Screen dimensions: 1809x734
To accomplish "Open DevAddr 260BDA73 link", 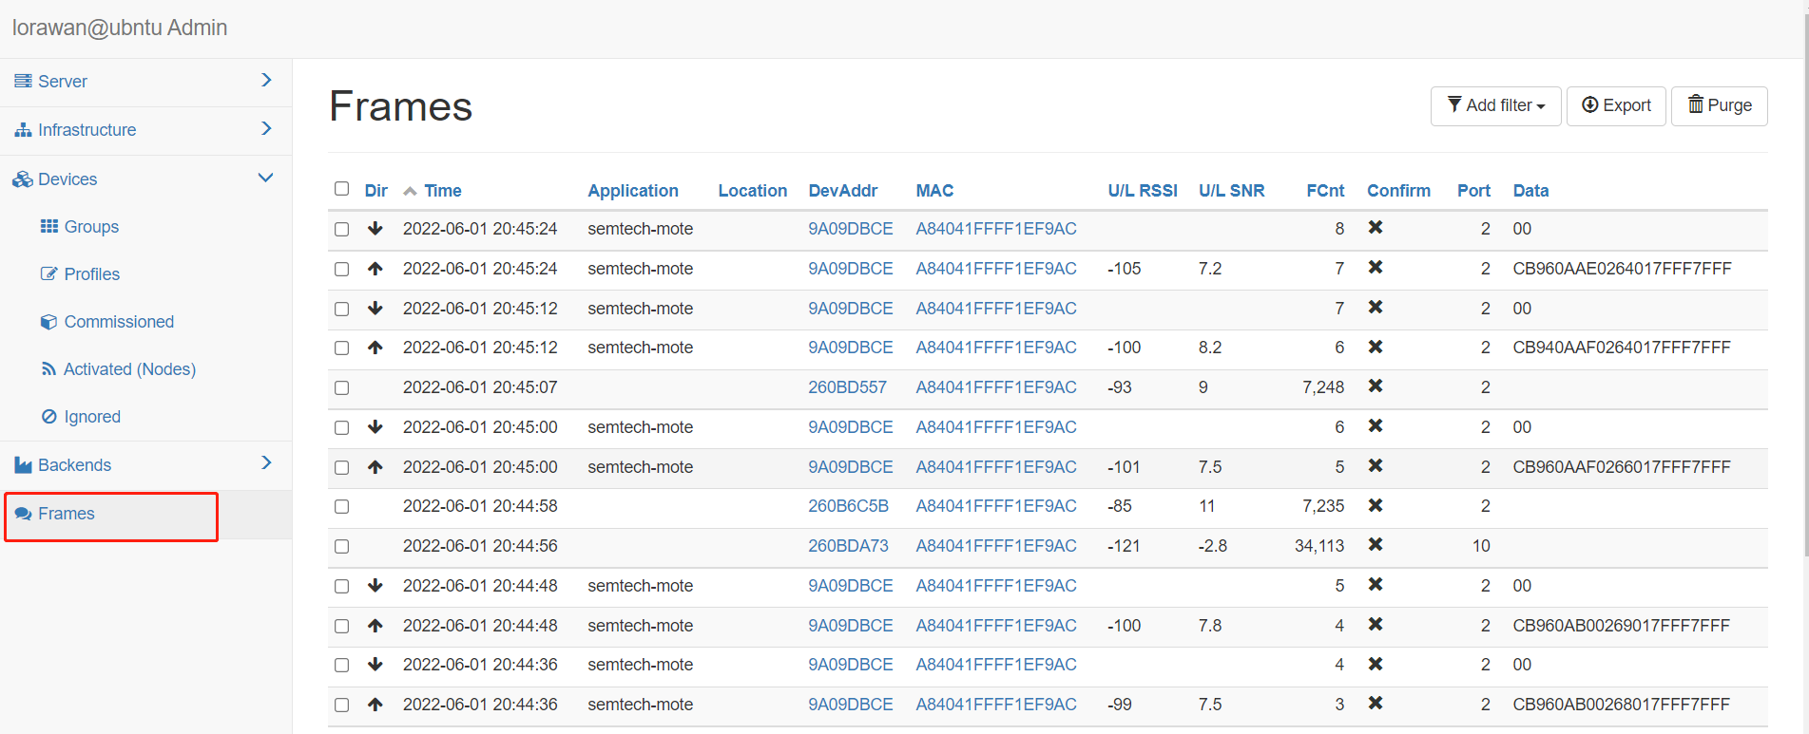I will click(x=848, y=546).
